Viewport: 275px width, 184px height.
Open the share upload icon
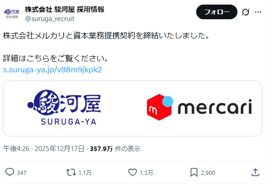(x=255, y=172)
